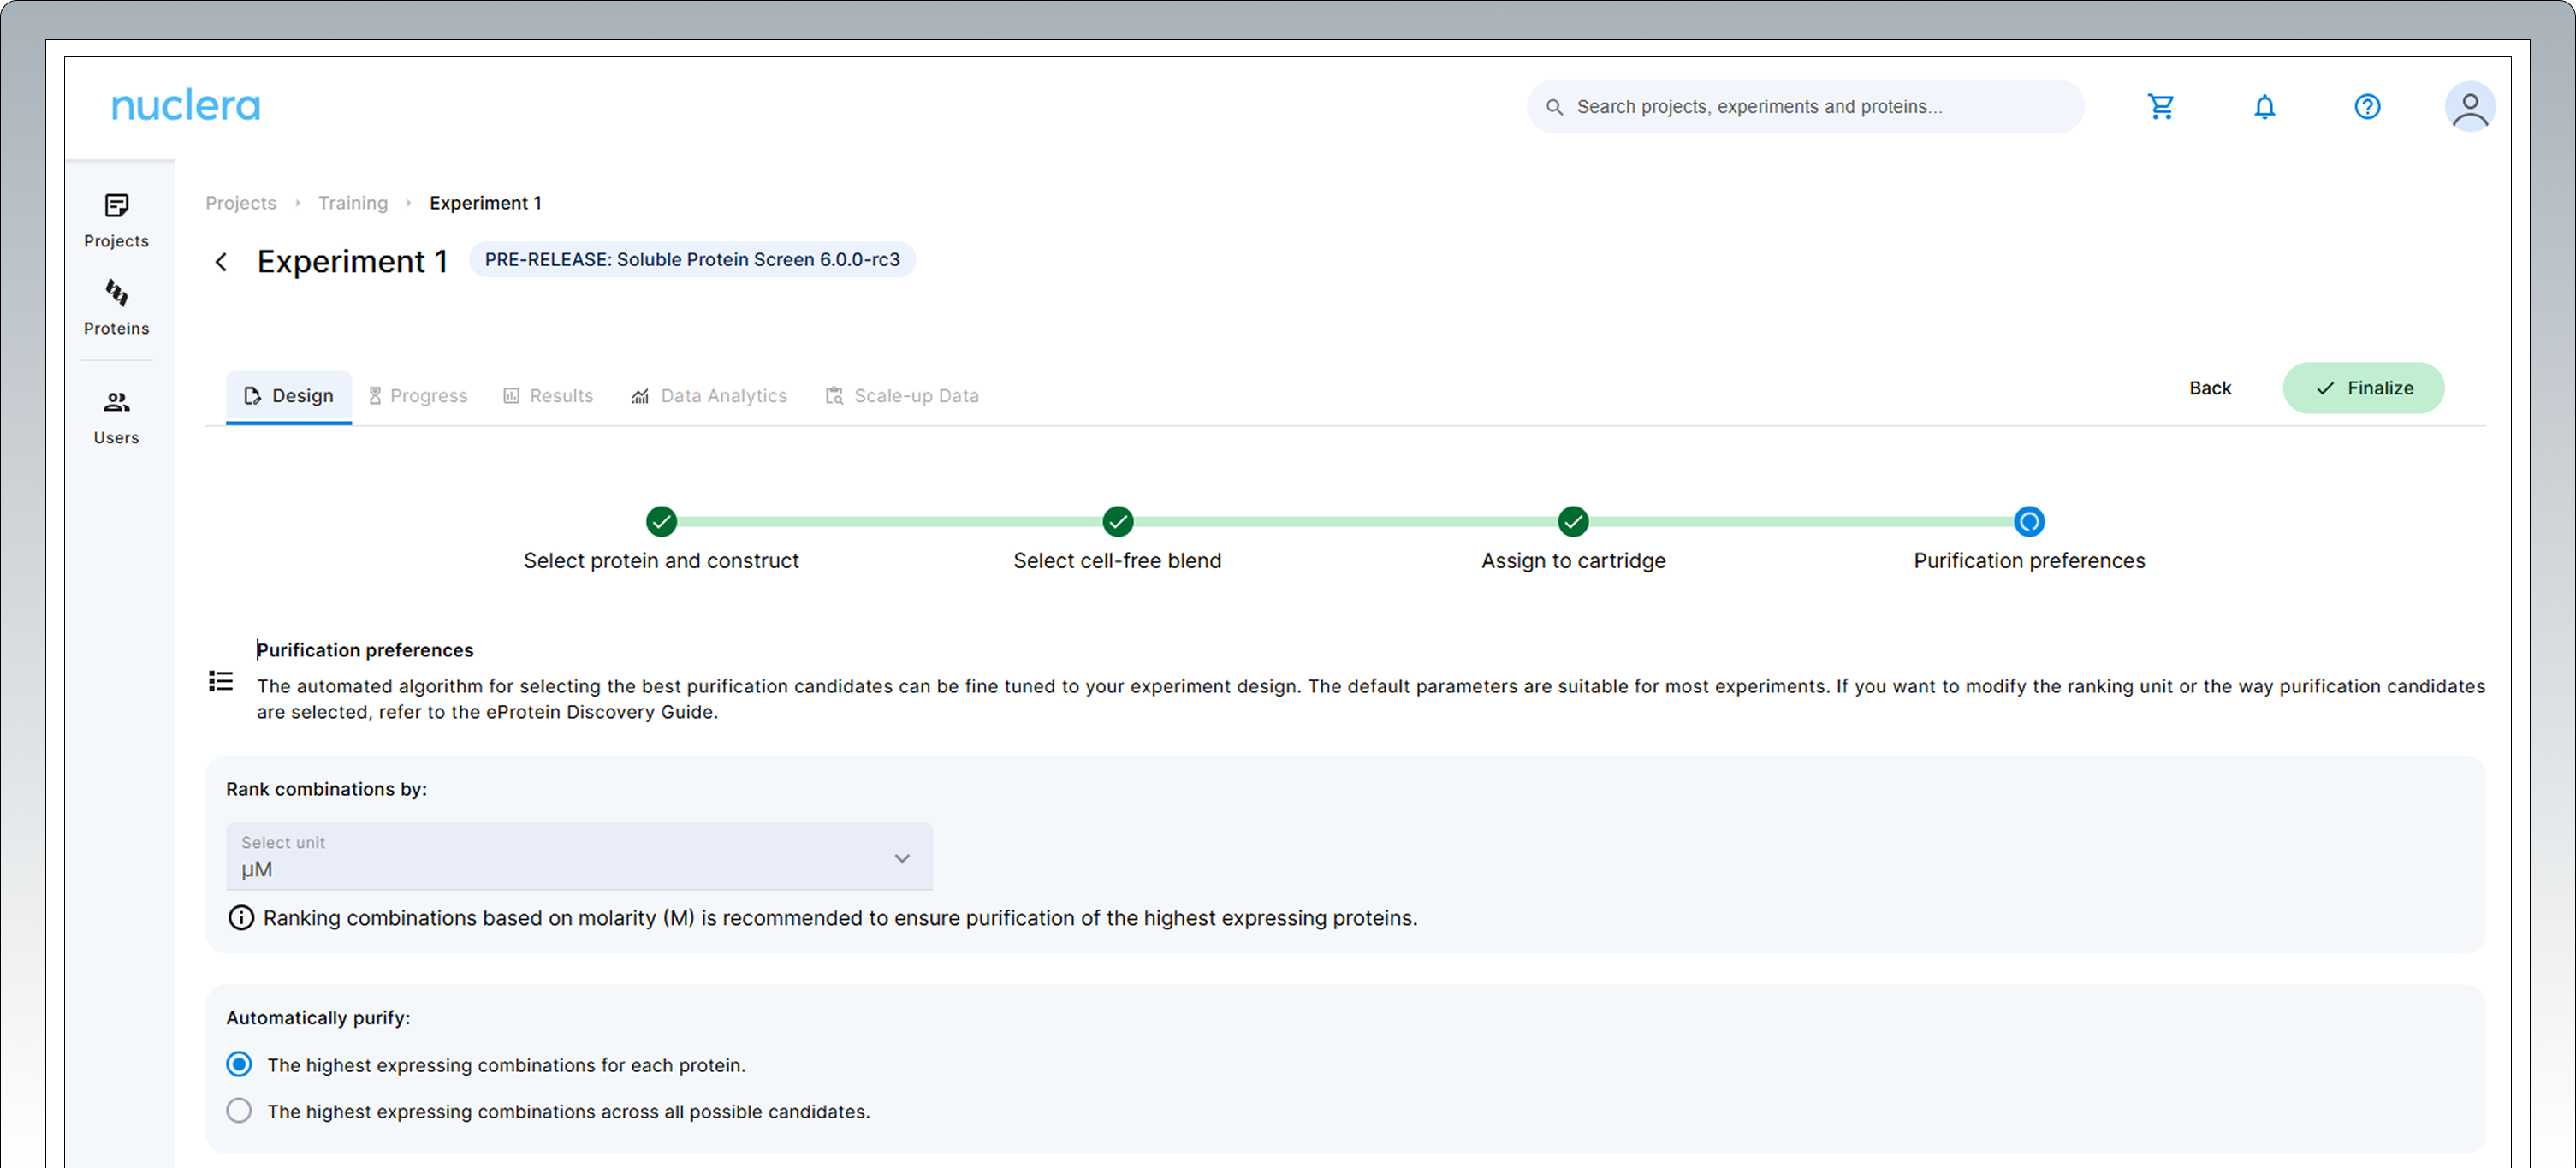Click the Experiment 1 page title
The width and height of the screenshot is (2576, 1168).
352,262
